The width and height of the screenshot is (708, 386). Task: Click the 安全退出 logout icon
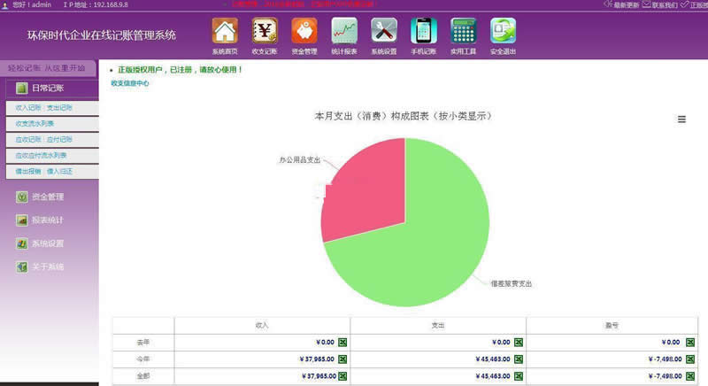click(x=503, y=31)
